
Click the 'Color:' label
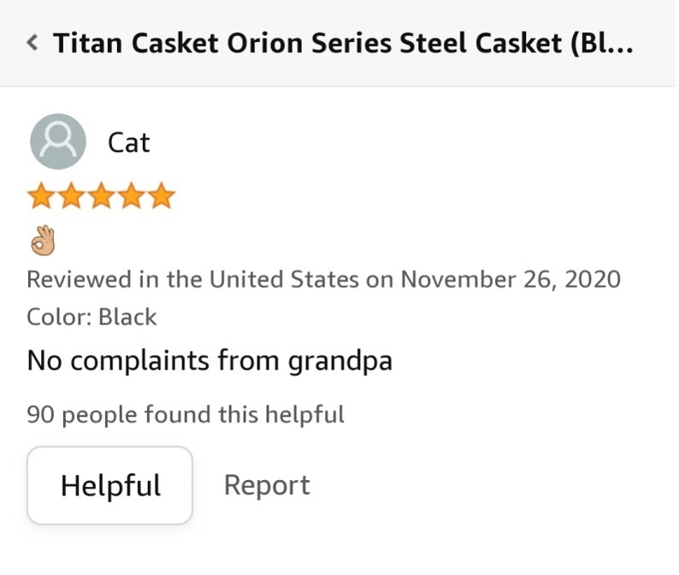coord(59,317)
